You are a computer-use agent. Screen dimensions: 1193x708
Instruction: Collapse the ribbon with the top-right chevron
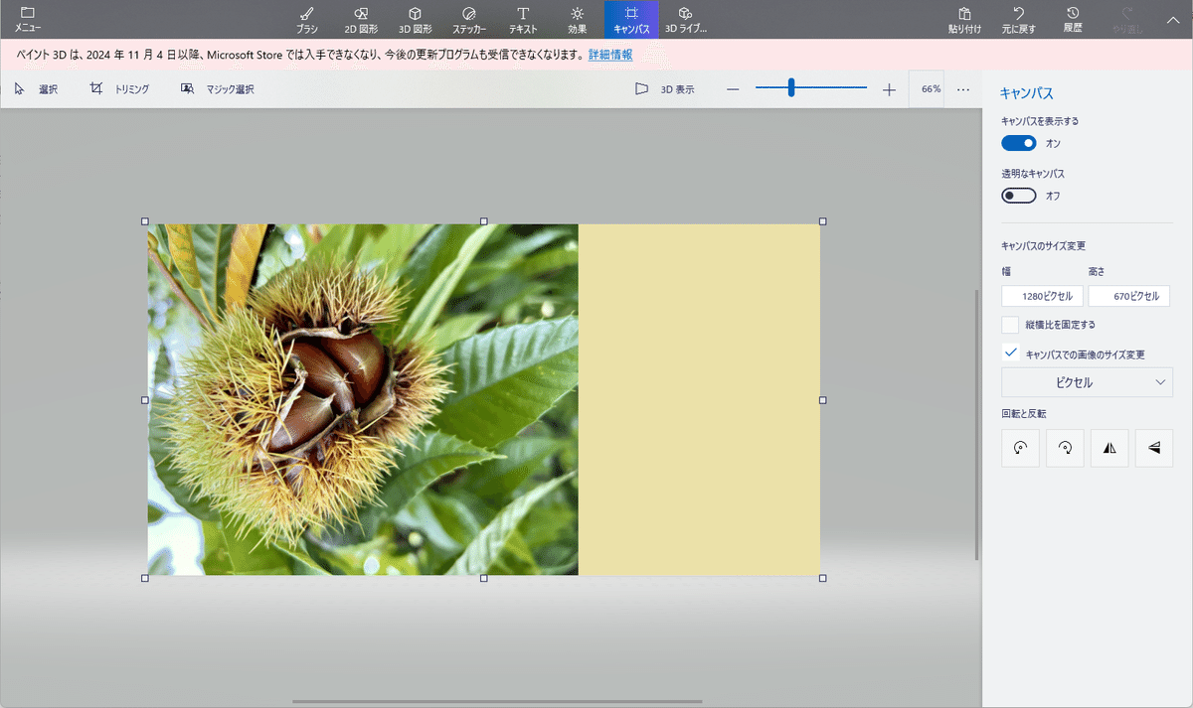tap(1173, 19)
